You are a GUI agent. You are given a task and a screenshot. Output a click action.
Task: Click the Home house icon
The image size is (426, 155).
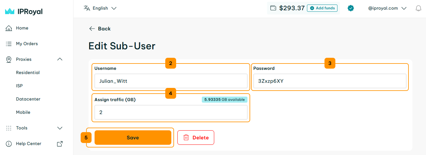tap(9, 28)
